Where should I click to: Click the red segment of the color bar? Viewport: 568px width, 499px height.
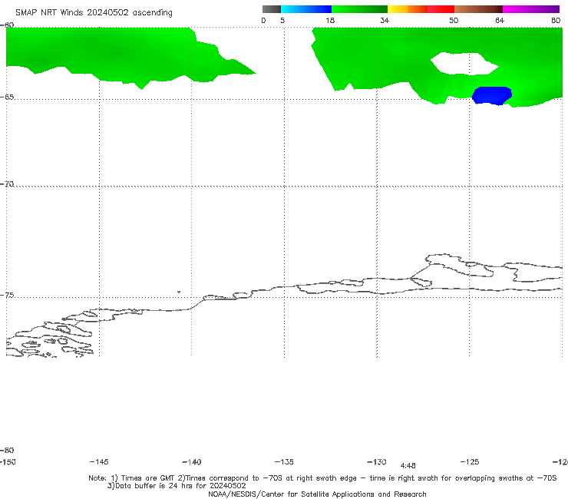tap(441, 9)
